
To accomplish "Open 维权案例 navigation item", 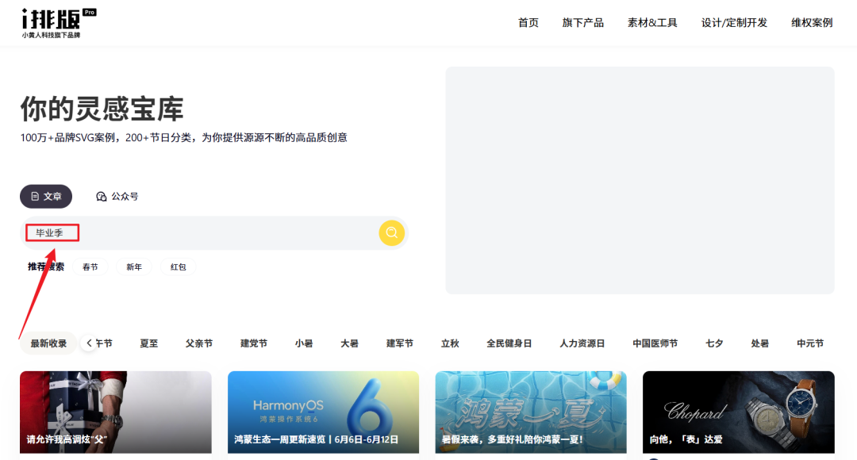I will 812,22.
